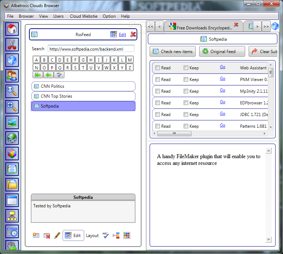
Task: Open the Option menu
Action: 109,16
